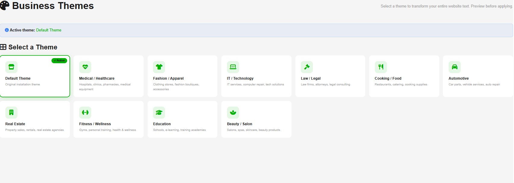Select the Law / Legal theme title

point(311,78)
